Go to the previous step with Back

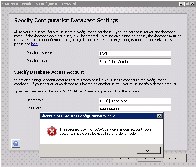coord(125,158)
